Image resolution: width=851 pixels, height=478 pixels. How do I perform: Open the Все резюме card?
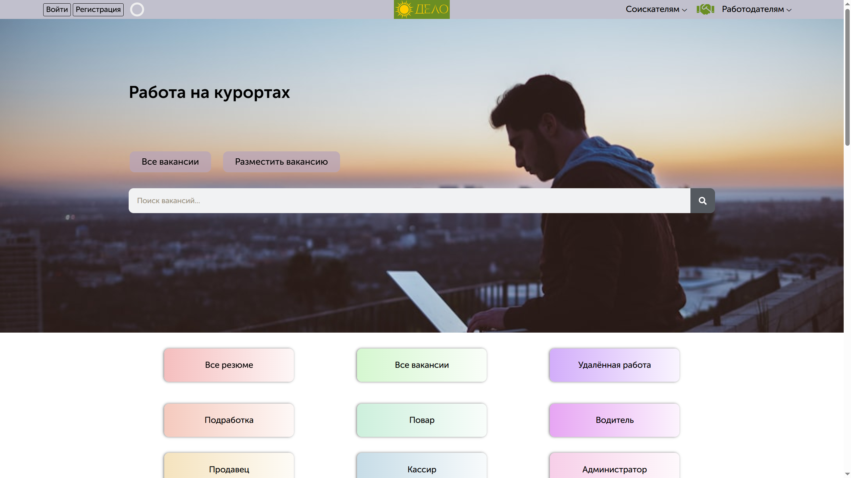[x=229, y=365]
